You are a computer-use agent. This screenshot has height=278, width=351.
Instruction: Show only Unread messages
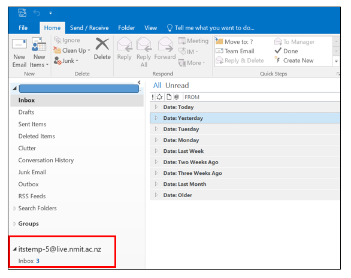point(177,85)
